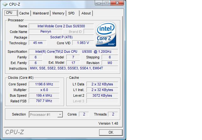The height and width of the screenshot is (140, 202).
Task: Open the Processor #1 selection dropdown
Action: [x=46, y=115]
